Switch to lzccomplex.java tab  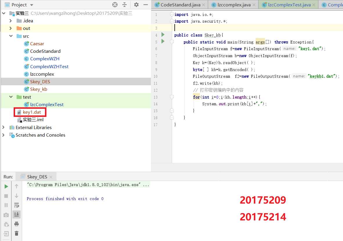(x=234, y=5)
